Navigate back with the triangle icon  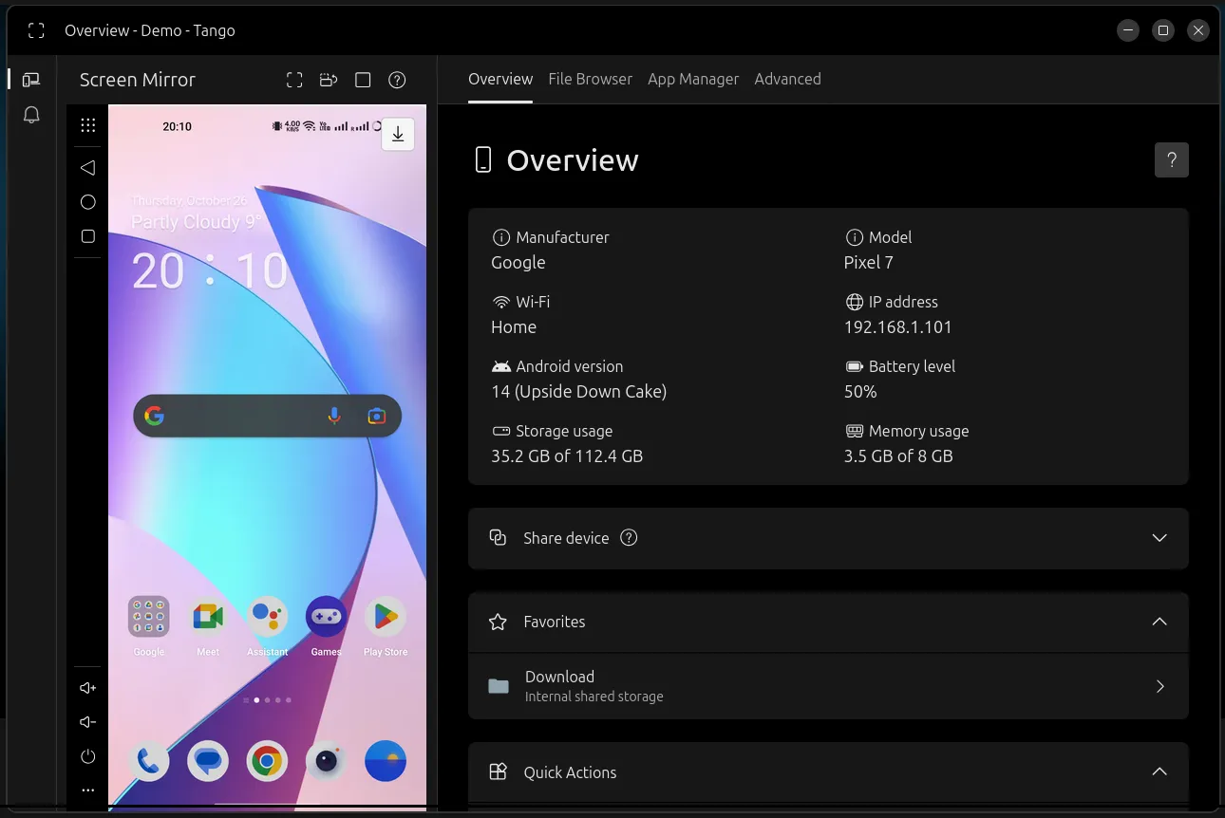[87, 168]
